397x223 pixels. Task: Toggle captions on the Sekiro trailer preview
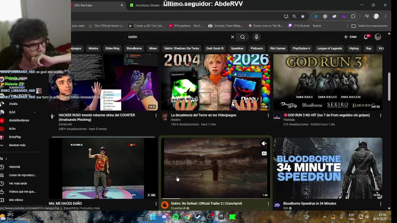coord(264,153)
